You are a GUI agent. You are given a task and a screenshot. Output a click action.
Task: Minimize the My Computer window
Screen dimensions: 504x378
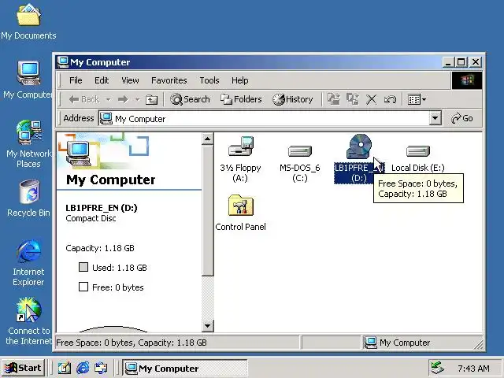point(448,61)
